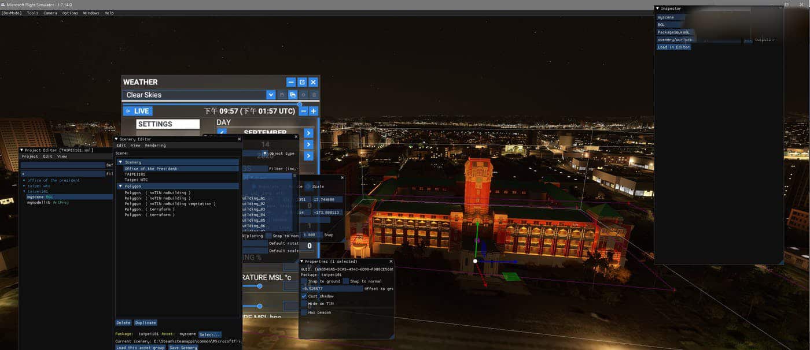Open the Rendering menu in Scenery Editor

coord(155,146)
